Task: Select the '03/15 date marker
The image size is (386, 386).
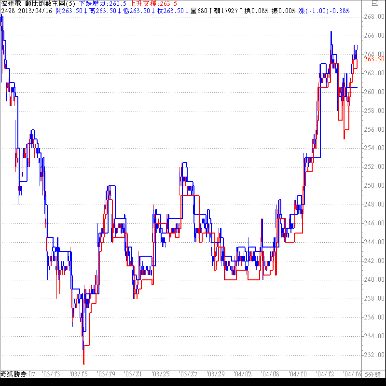Action: pos(78,374)
